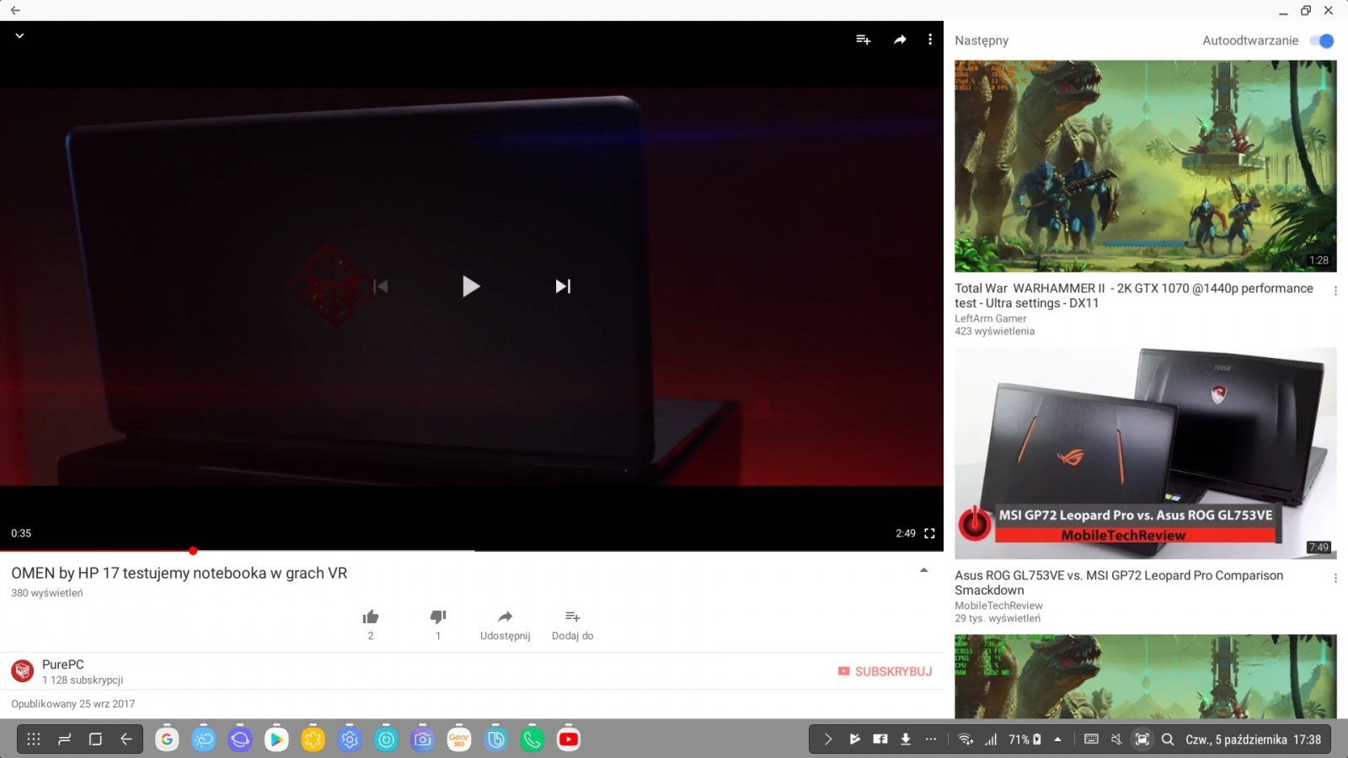Open YouTube app in the taskbar
The image size is (1348, 758).
(569, 739)
